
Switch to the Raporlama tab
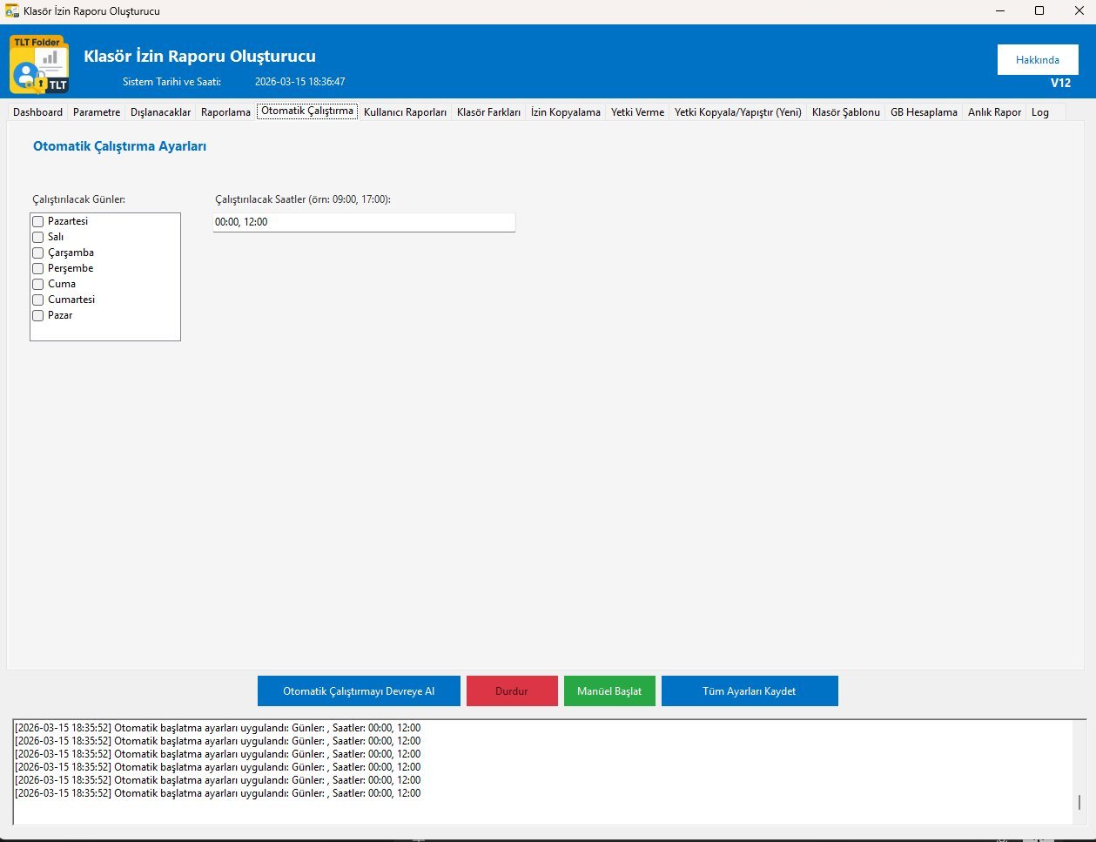pos(225,112)
